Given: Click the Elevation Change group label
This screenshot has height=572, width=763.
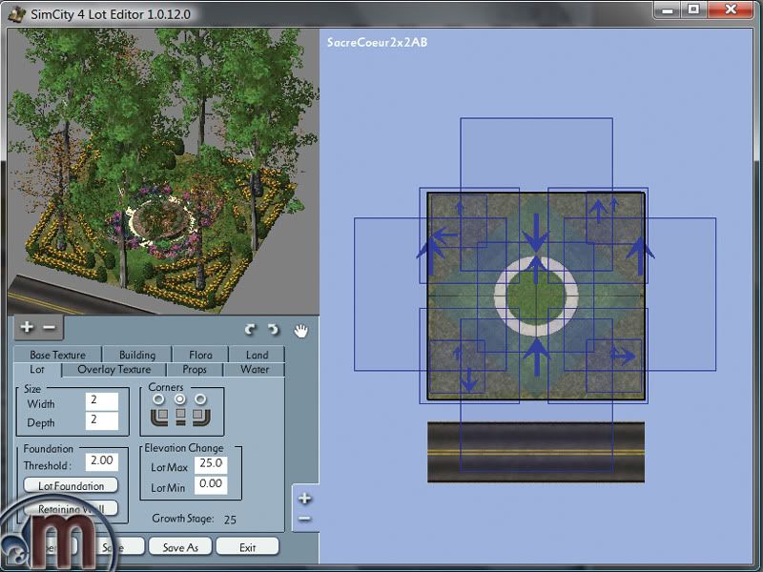Looking at the screenshot, I should point(184,448).
